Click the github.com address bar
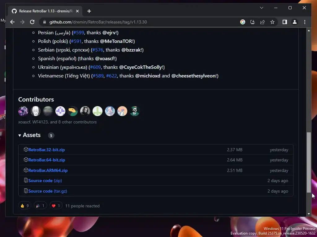 coord(140,22)
